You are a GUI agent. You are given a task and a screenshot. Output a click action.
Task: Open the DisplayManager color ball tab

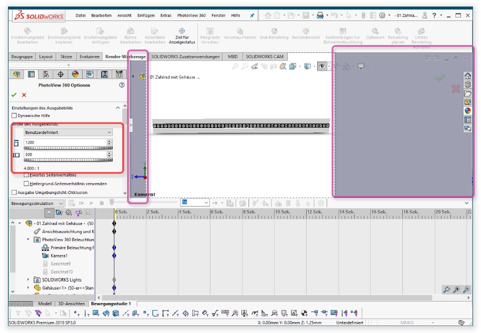click(75, 74)
